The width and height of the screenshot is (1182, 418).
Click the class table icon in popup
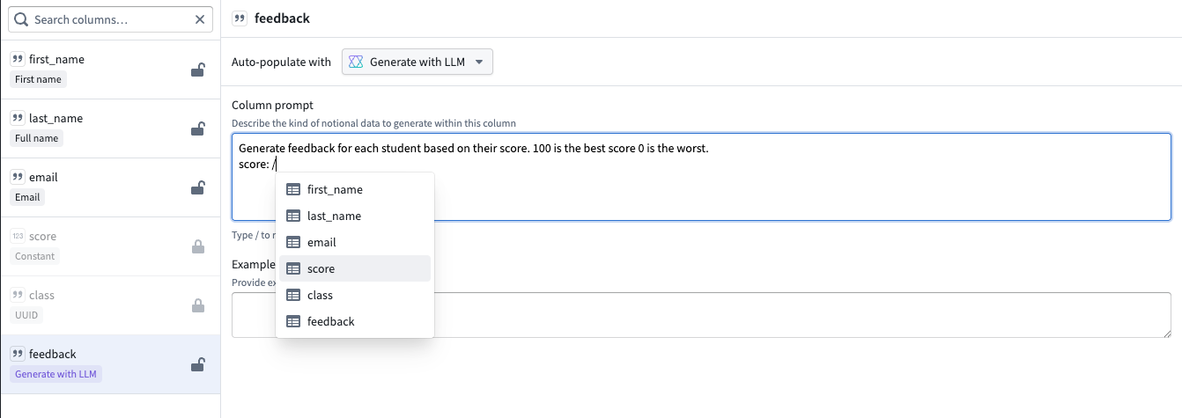tap(293, 295)
